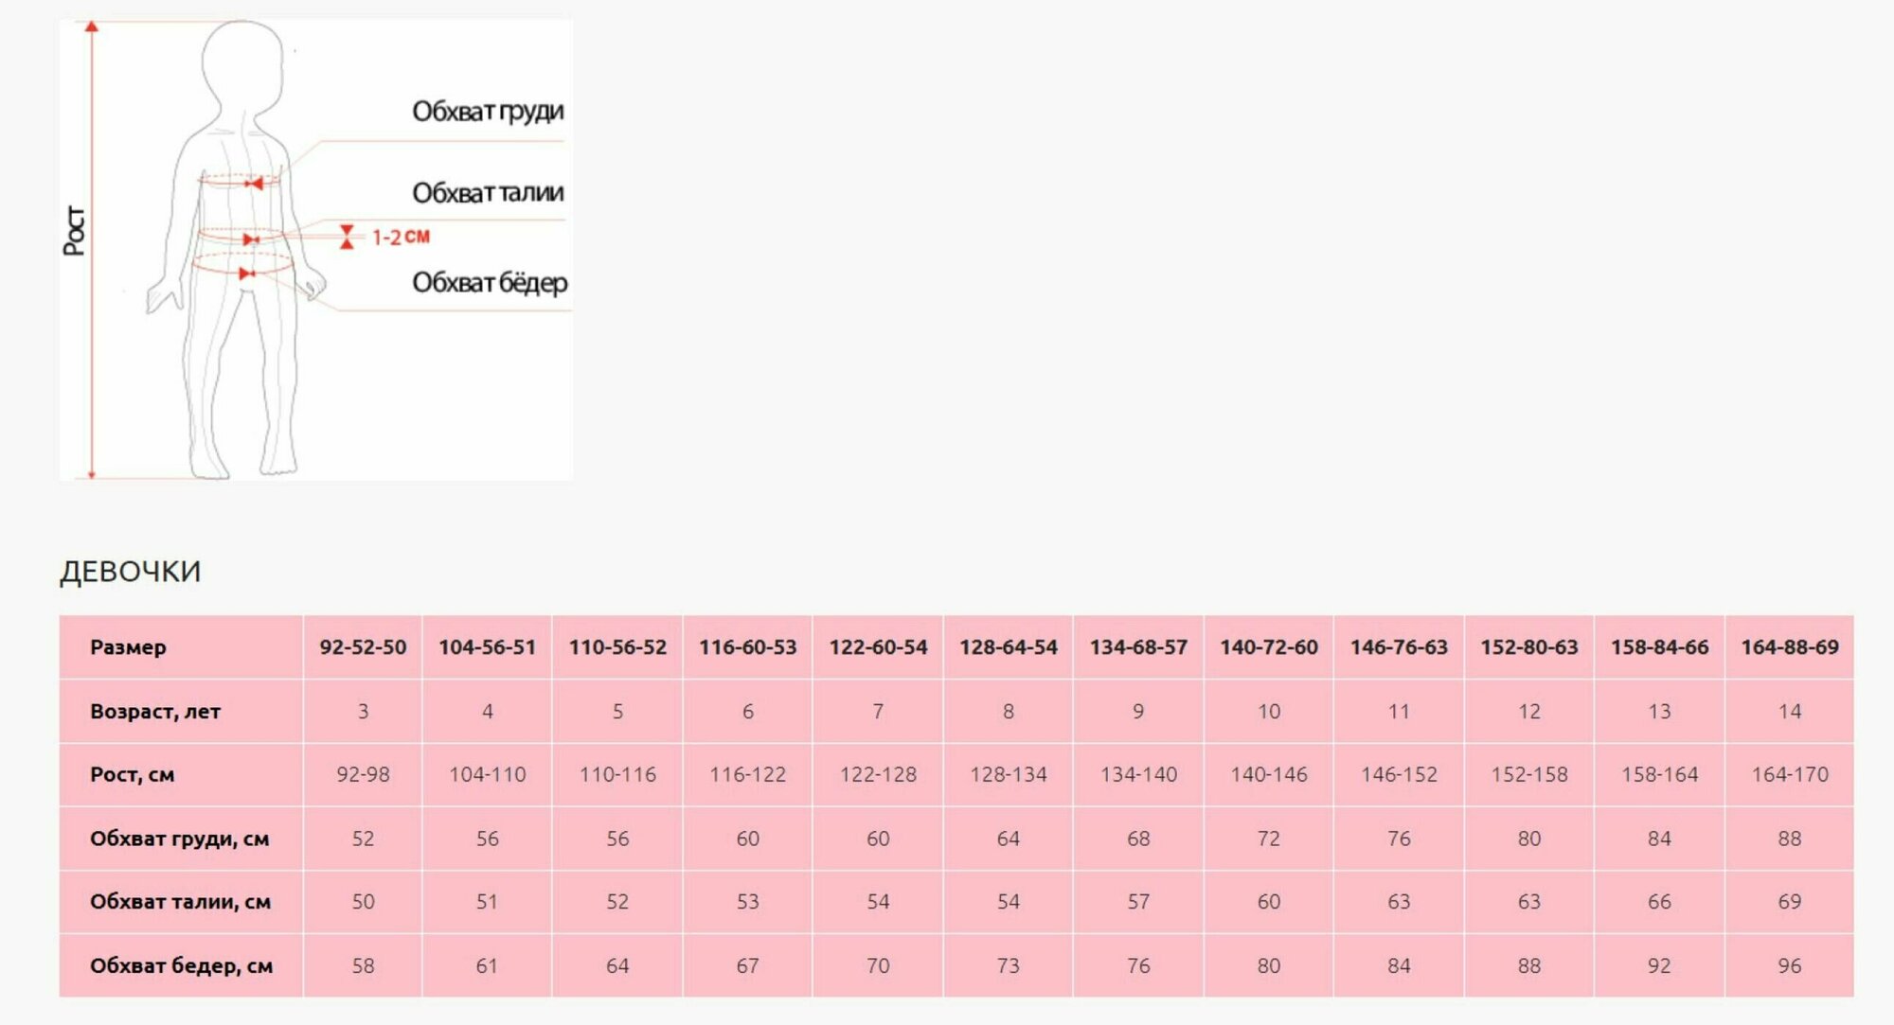The width and height of the screenshot is (1894, 1025).
Task: Click the Обхват бёдер label in diagram
Action: coord(490,283)
